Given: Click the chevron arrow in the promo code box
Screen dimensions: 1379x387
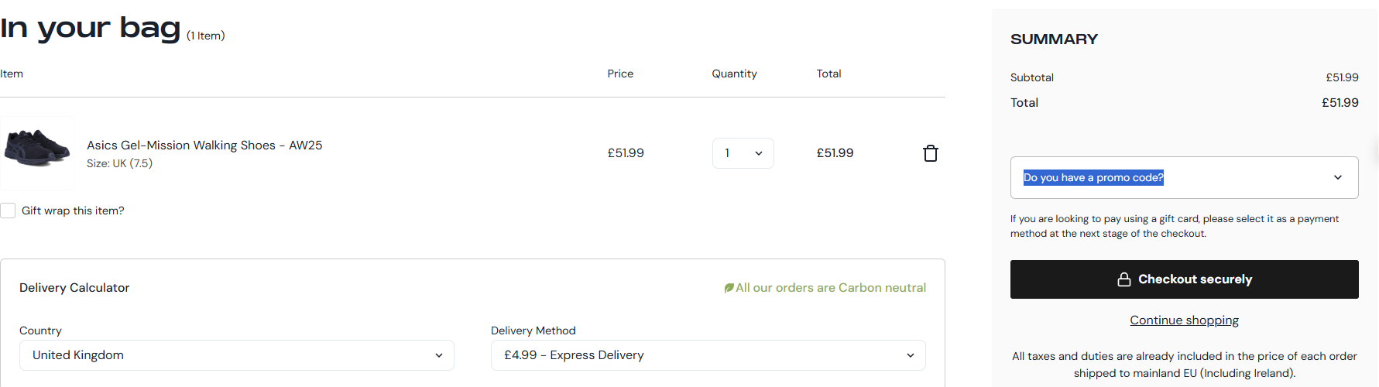Looking at the screenshot, I should point(1337,177).
